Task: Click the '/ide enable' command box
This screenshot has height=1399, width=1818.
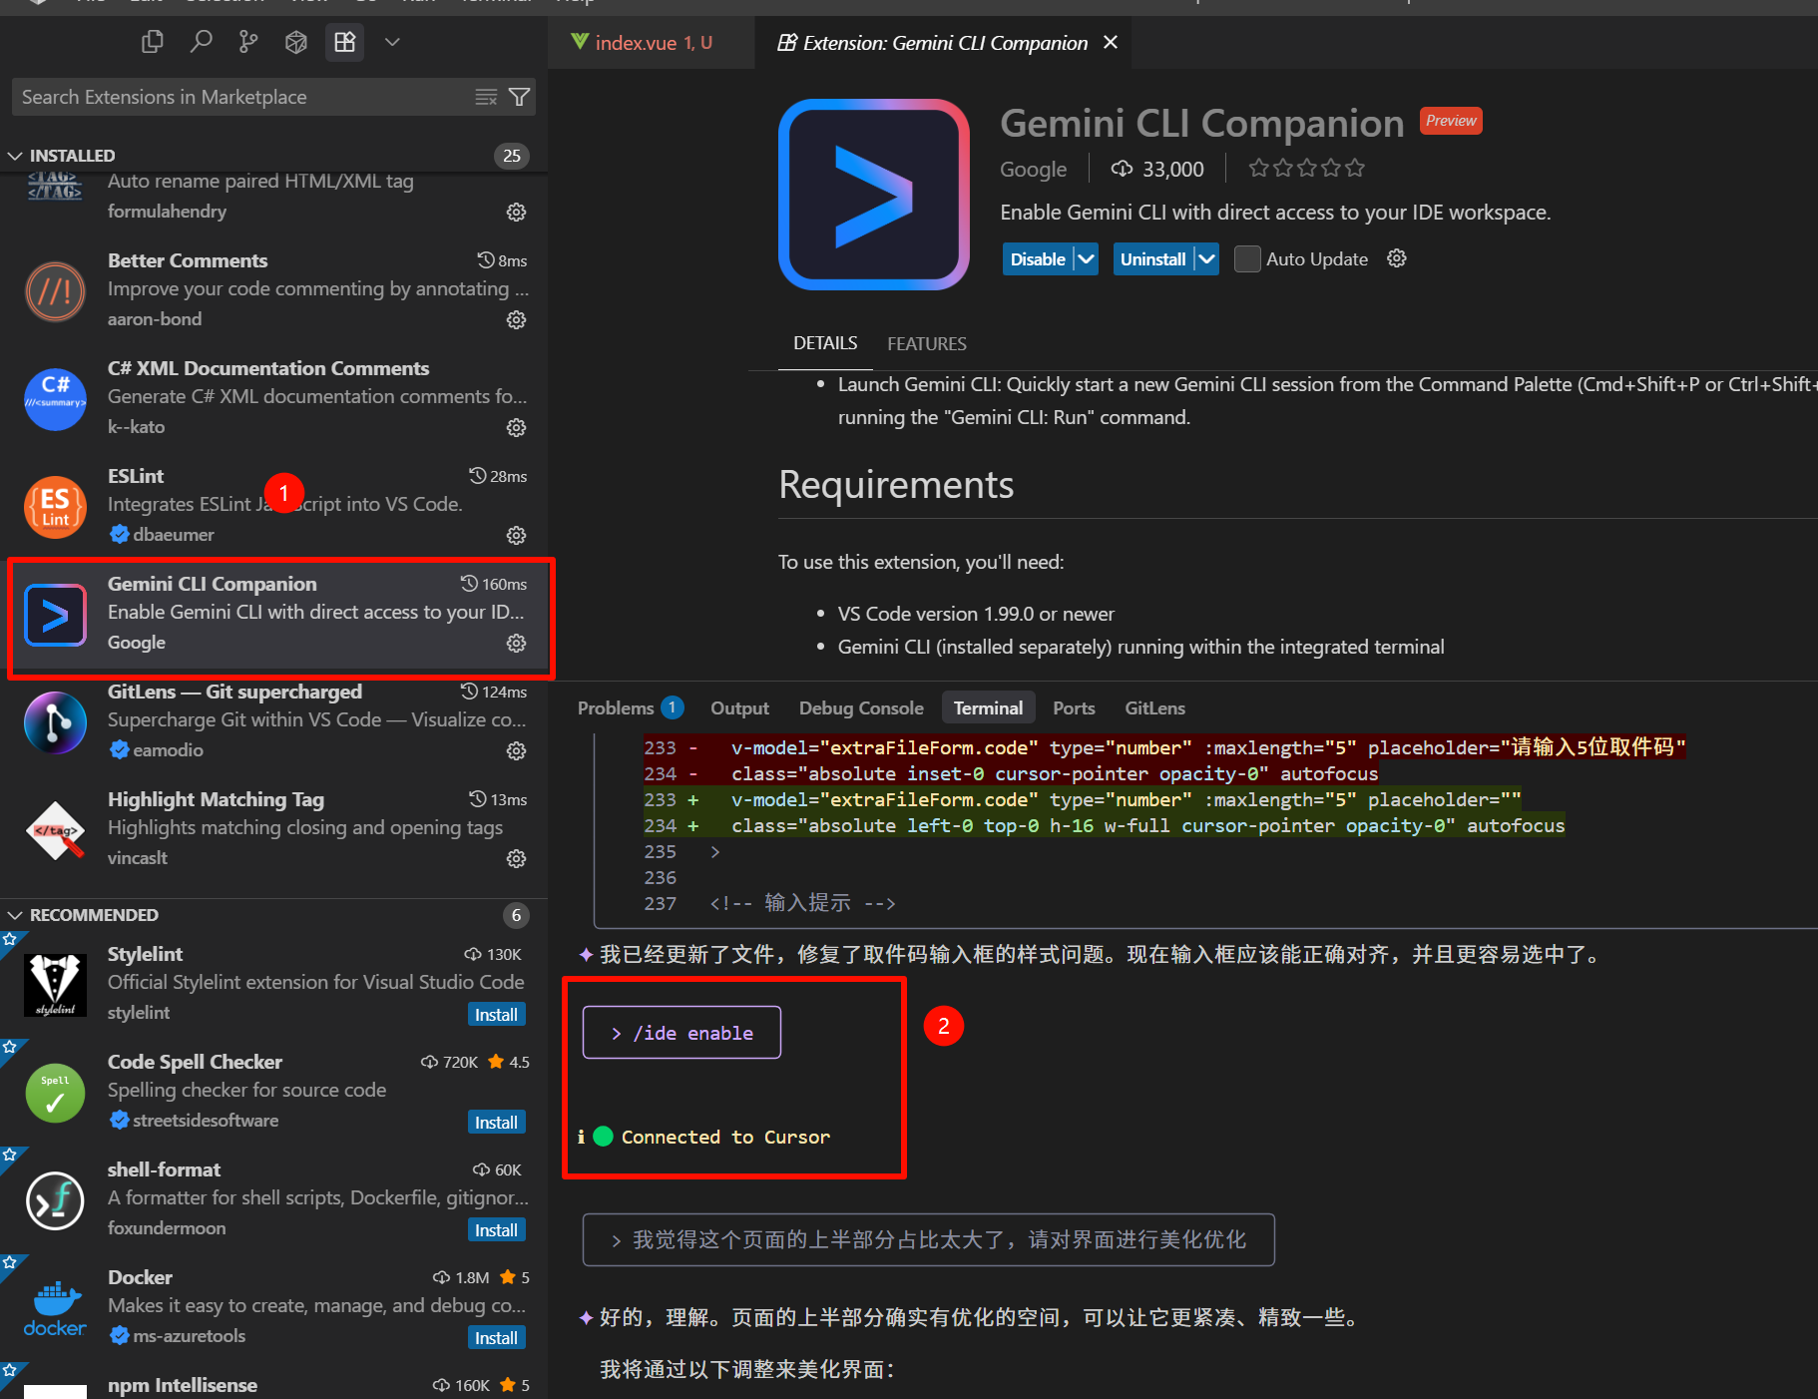Action: point(682,1032)
